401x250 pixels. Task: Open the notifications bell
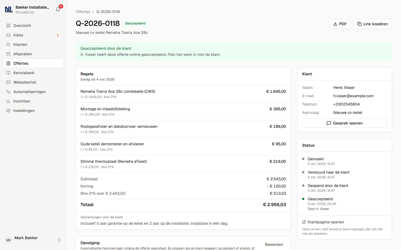(x=58, y=9)
